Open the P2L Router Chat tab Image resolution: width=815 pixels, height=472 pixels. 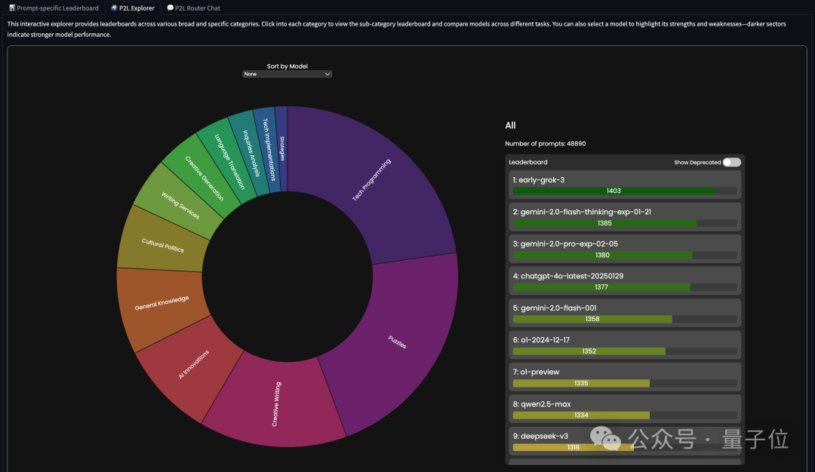tap(193, 8)
